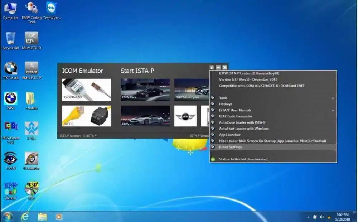Open IBAC Code Generator
This screenshot has width=358, height=222.
[273, 116]
